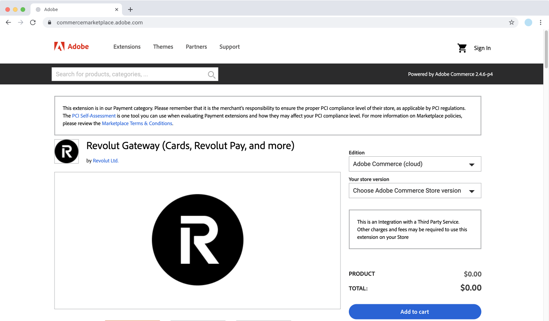549x321 pixels.
Task: Click the large Revolut logo image
Action: click(197, 240)
